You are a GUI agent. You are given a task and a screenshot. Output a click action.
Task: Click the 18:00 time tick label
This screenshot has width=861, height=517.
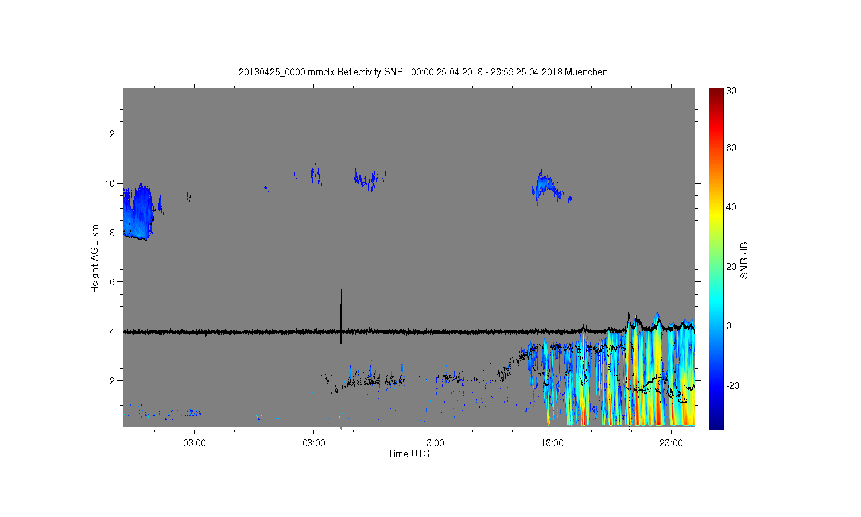[x=552, y=443]
